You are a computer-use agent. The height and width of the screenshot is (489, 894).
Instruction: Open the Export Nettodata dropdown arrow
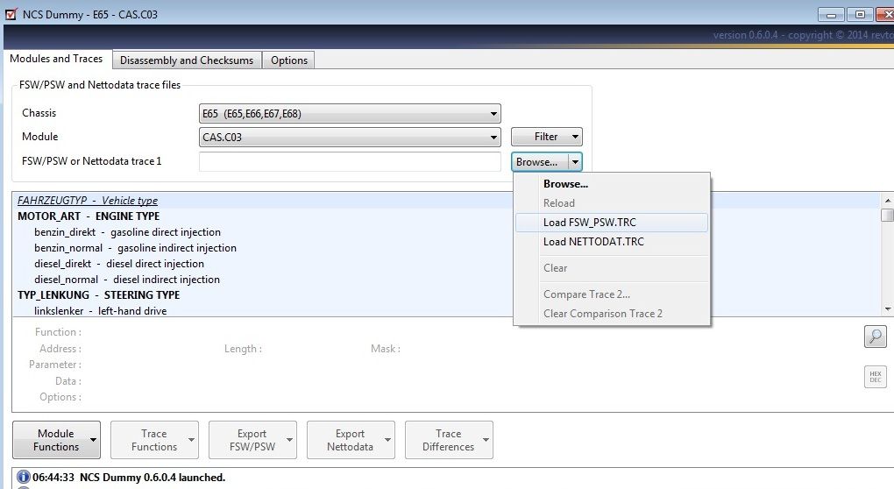pos(387,440)
